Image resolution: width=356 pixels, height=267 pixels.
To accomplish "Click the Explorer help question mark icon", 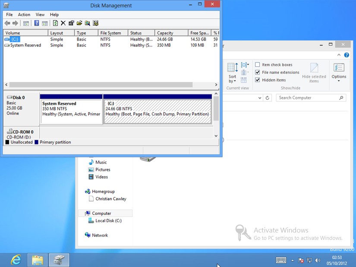I will point(347,55).
